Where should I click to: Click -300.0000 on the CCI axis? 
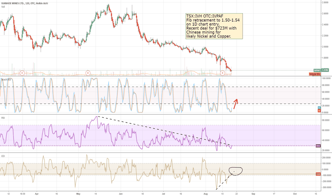[x=326, y=187]
